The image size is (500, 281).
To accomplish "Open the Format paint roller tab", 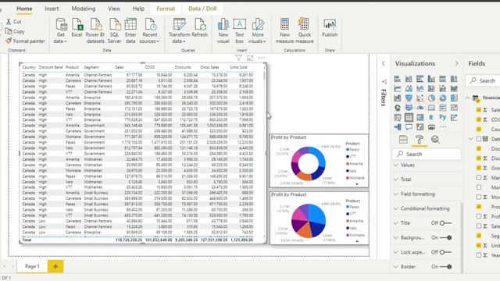I will tap(419, 139).
